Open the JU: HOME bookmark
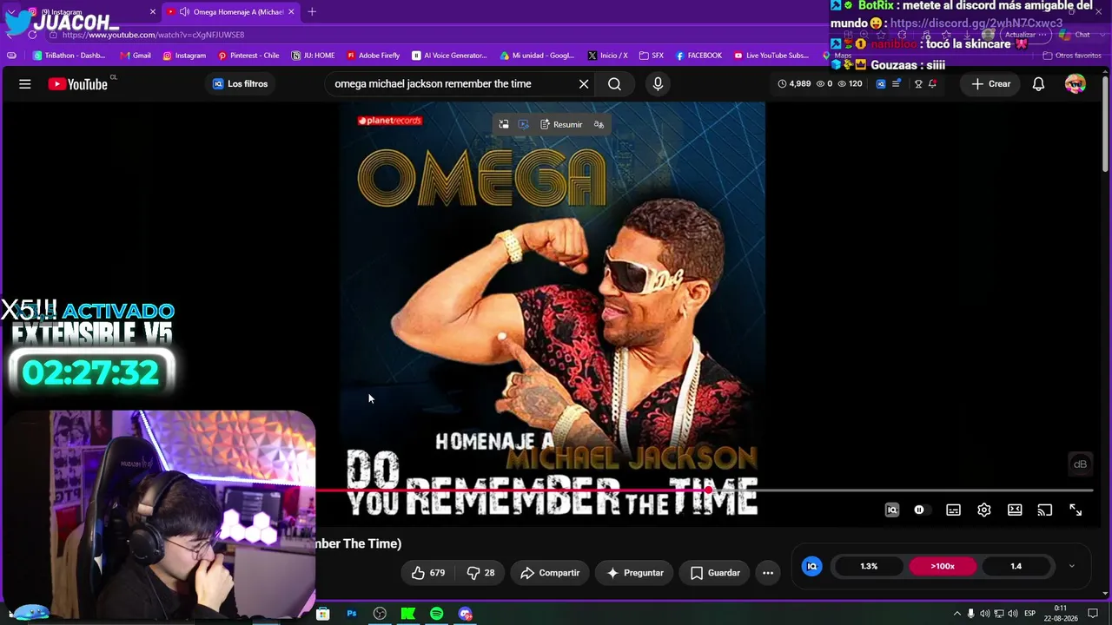The height and width of the screenshot is (625, 1112). coord(313,56)
